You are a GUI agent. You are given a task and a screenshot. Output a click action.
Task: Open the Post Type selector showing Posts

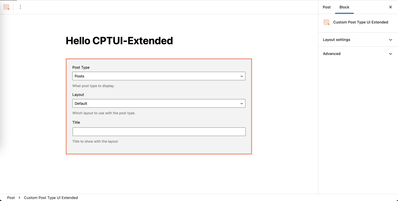click(159, 76)
